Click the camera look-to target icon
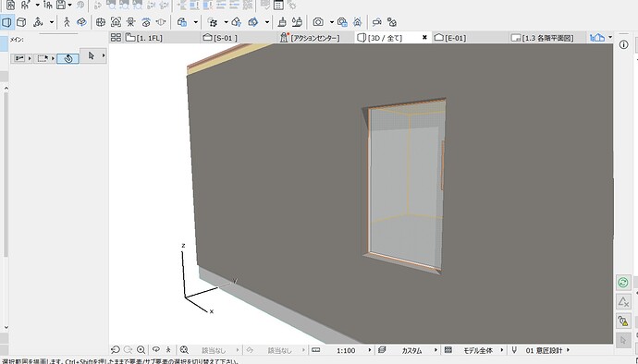638x364 pixels. pyautogui.click(x=130, y=22)
